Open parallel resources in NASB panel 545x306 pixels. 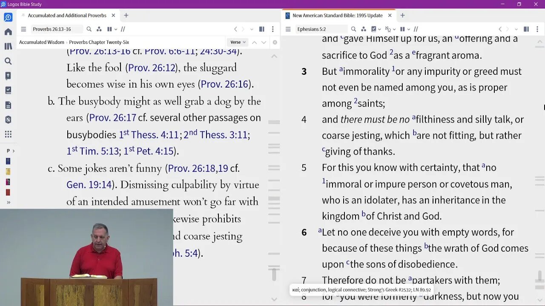tap(416, 29)
